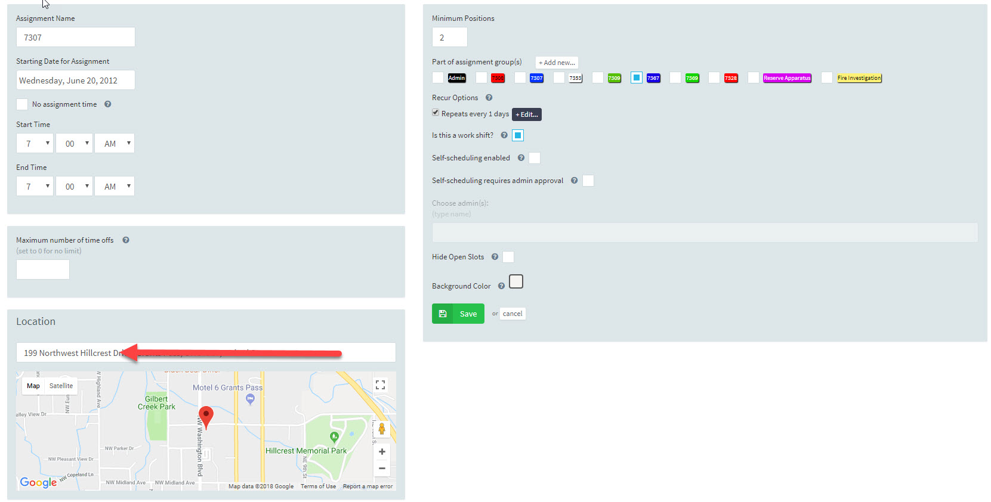Open help for Self-scheduling enabled
Image resolution: width=991 pixels, height=502 pixels.
click(x=521, y=158)
